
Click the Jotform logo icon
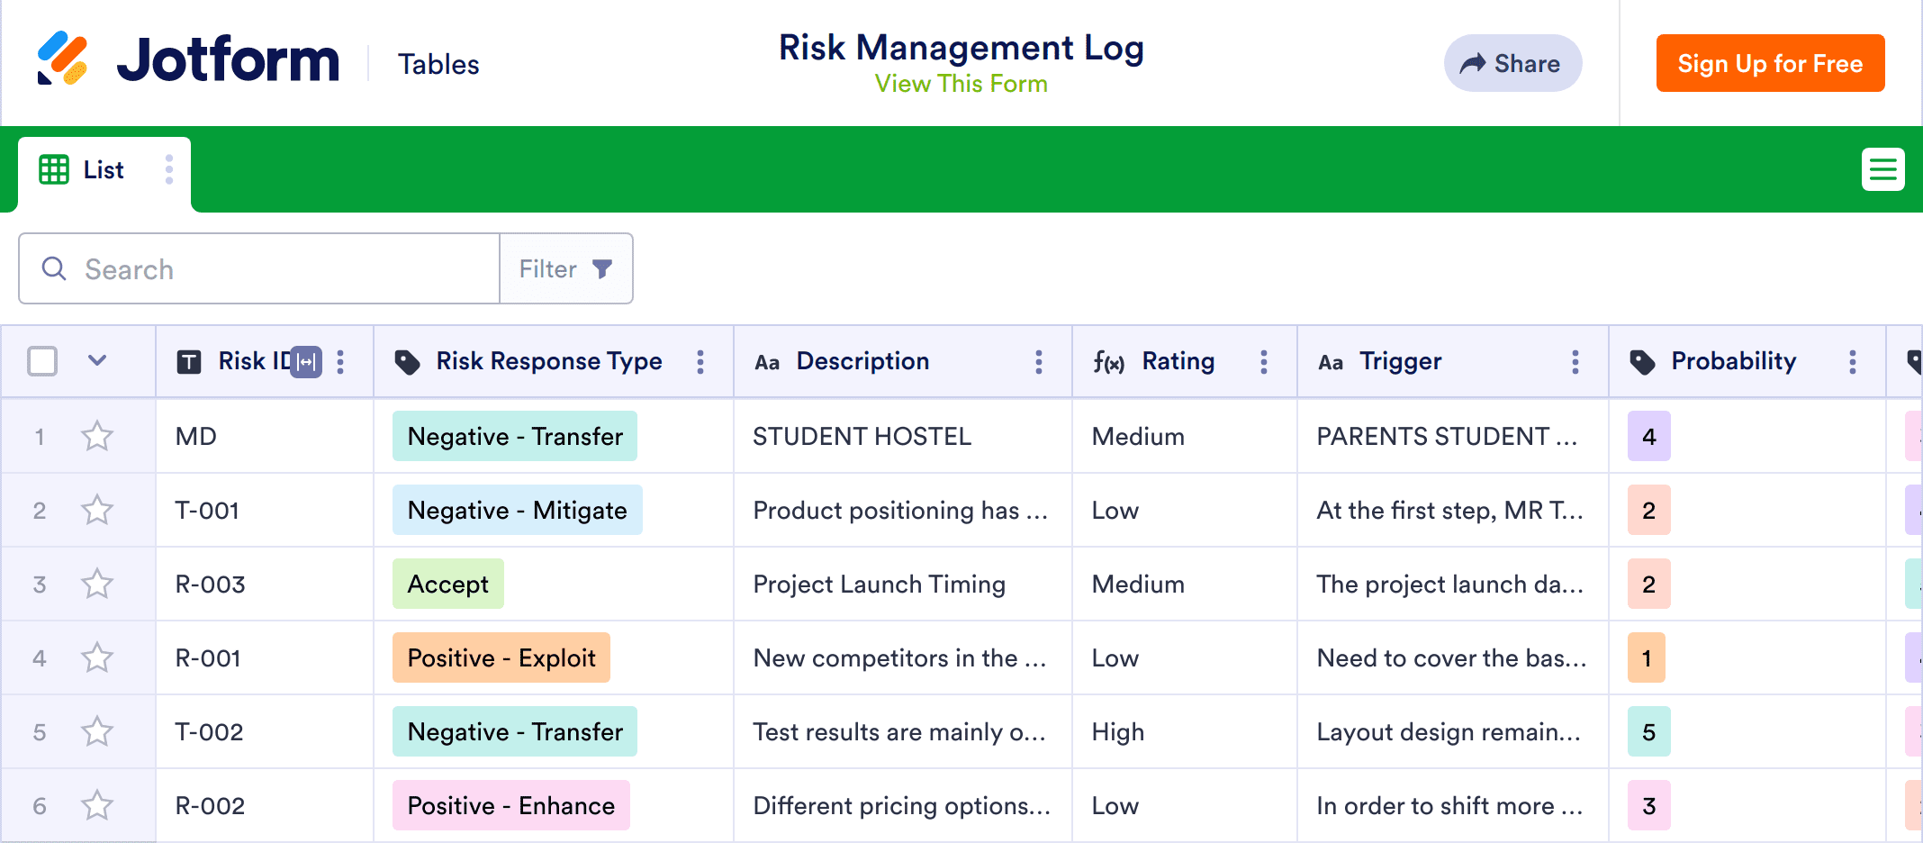coord(62,59)
